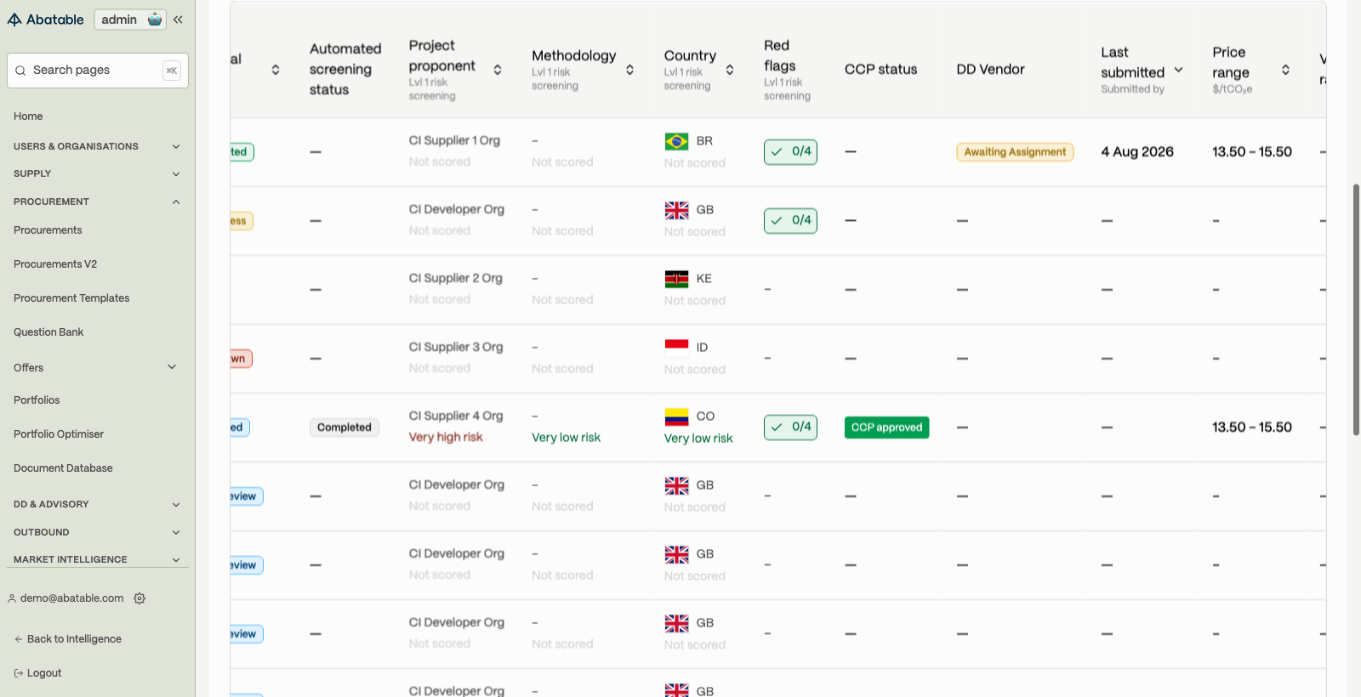Log out of the application
The width and height of the screenshot is (1361, 697).
pos(38,673)
